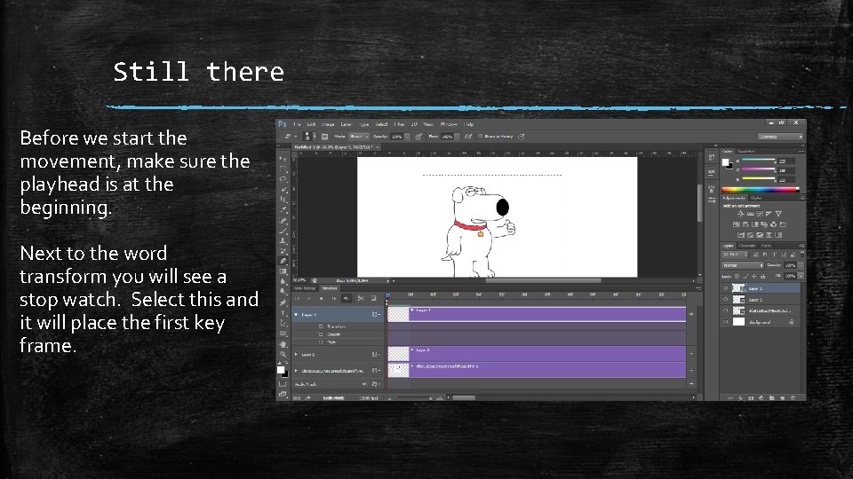Click the timeline transition icon
Viewport: 853px width, 479px height.
[x=373, y=299]
